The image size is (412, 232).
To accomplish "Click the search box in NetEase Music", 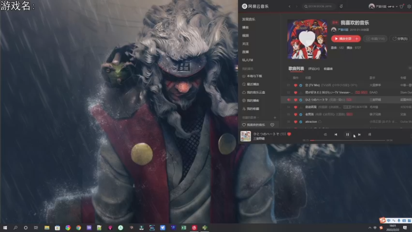I will 319,6.
